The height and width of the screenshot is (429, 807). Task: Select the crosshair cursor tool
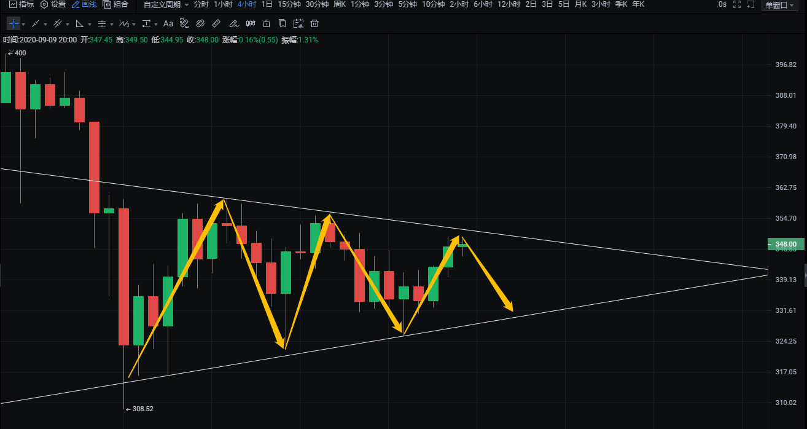coord(13,24)
